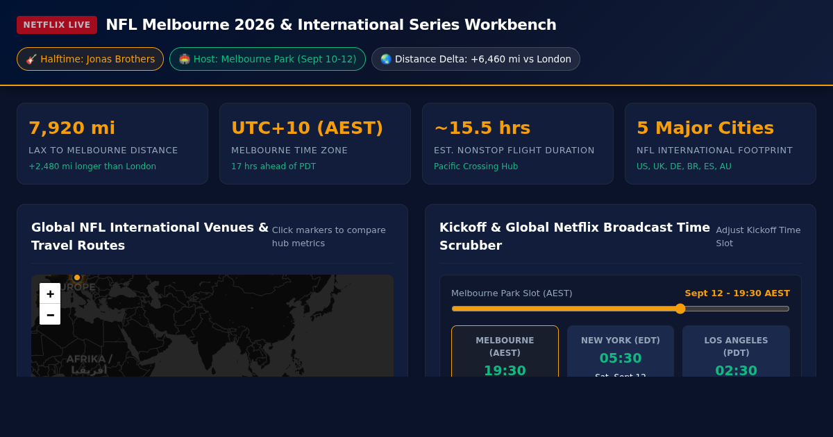Click 'Pacific Crossing Hub' text
833x437 pixels.
[476, 166]
